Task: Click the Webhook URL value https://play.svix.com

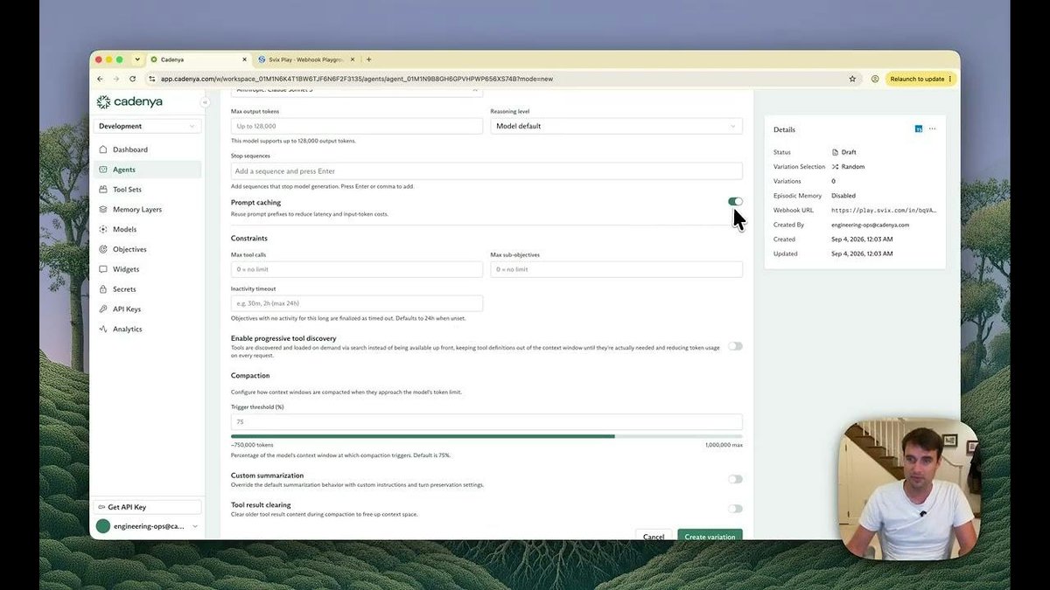Action: (883, 211)
